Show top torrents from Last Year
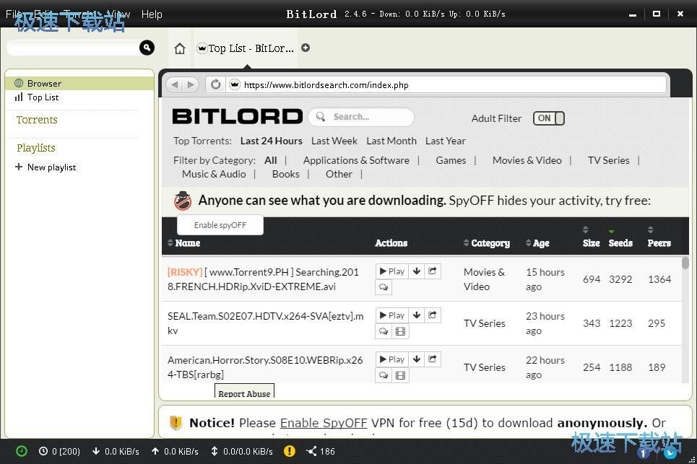 click(446, 141)
